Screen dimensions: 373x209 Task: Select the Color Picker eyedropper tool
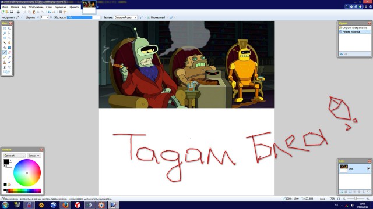[x=9, y=57]
